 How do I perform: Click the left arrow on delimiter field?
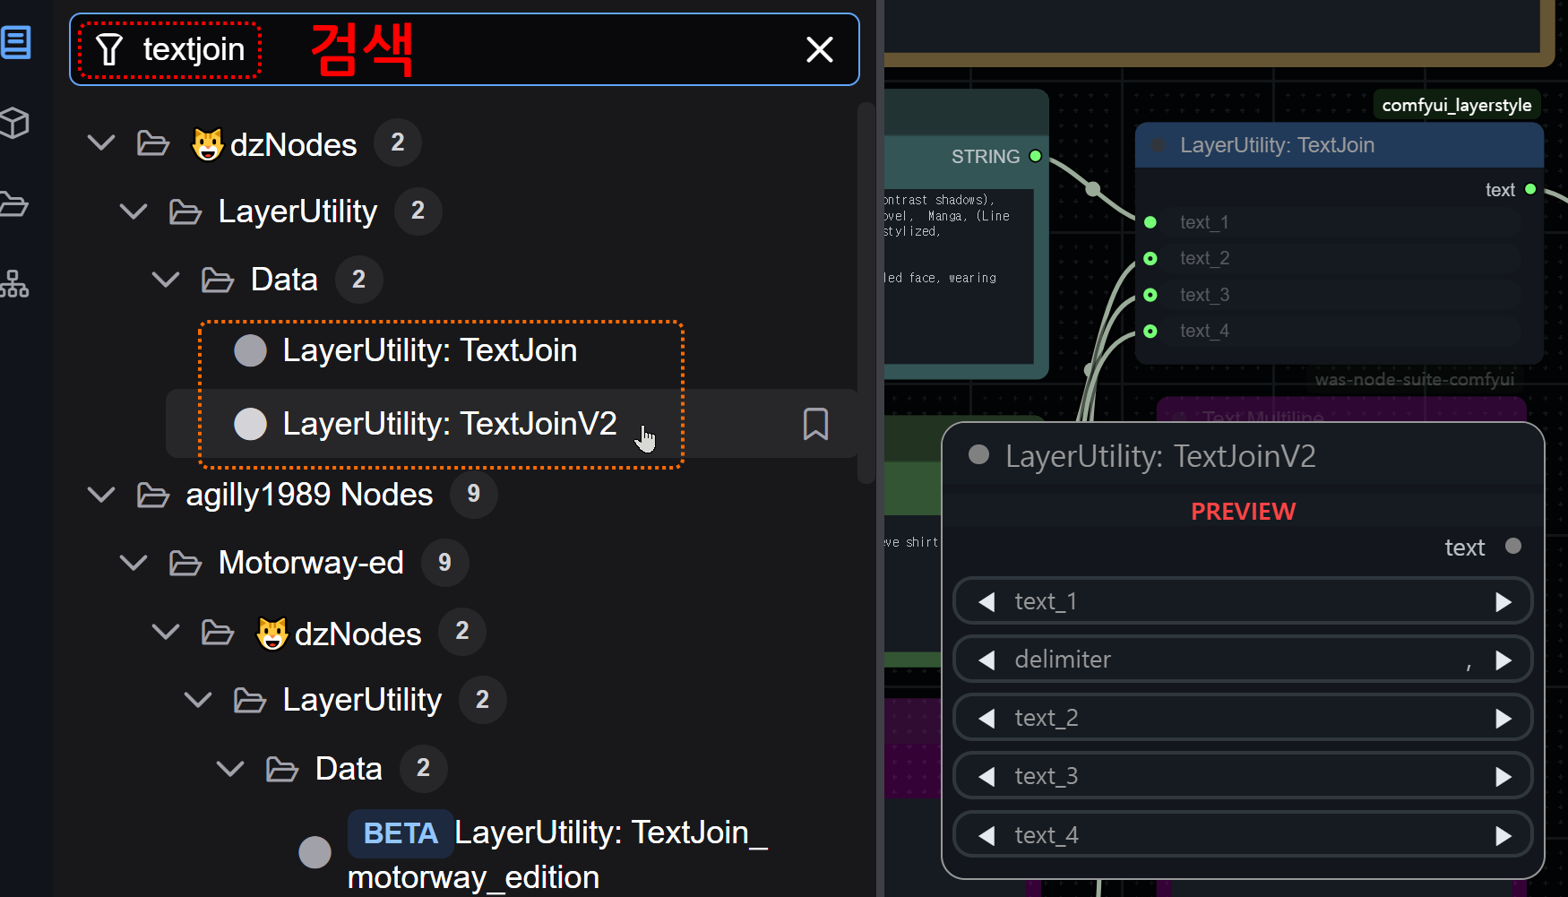[986, 660]
